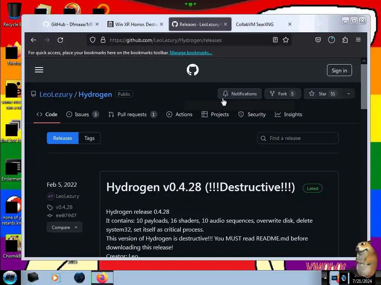
Task: Click the browser address bar URL
Action: [x=166, y=40]
